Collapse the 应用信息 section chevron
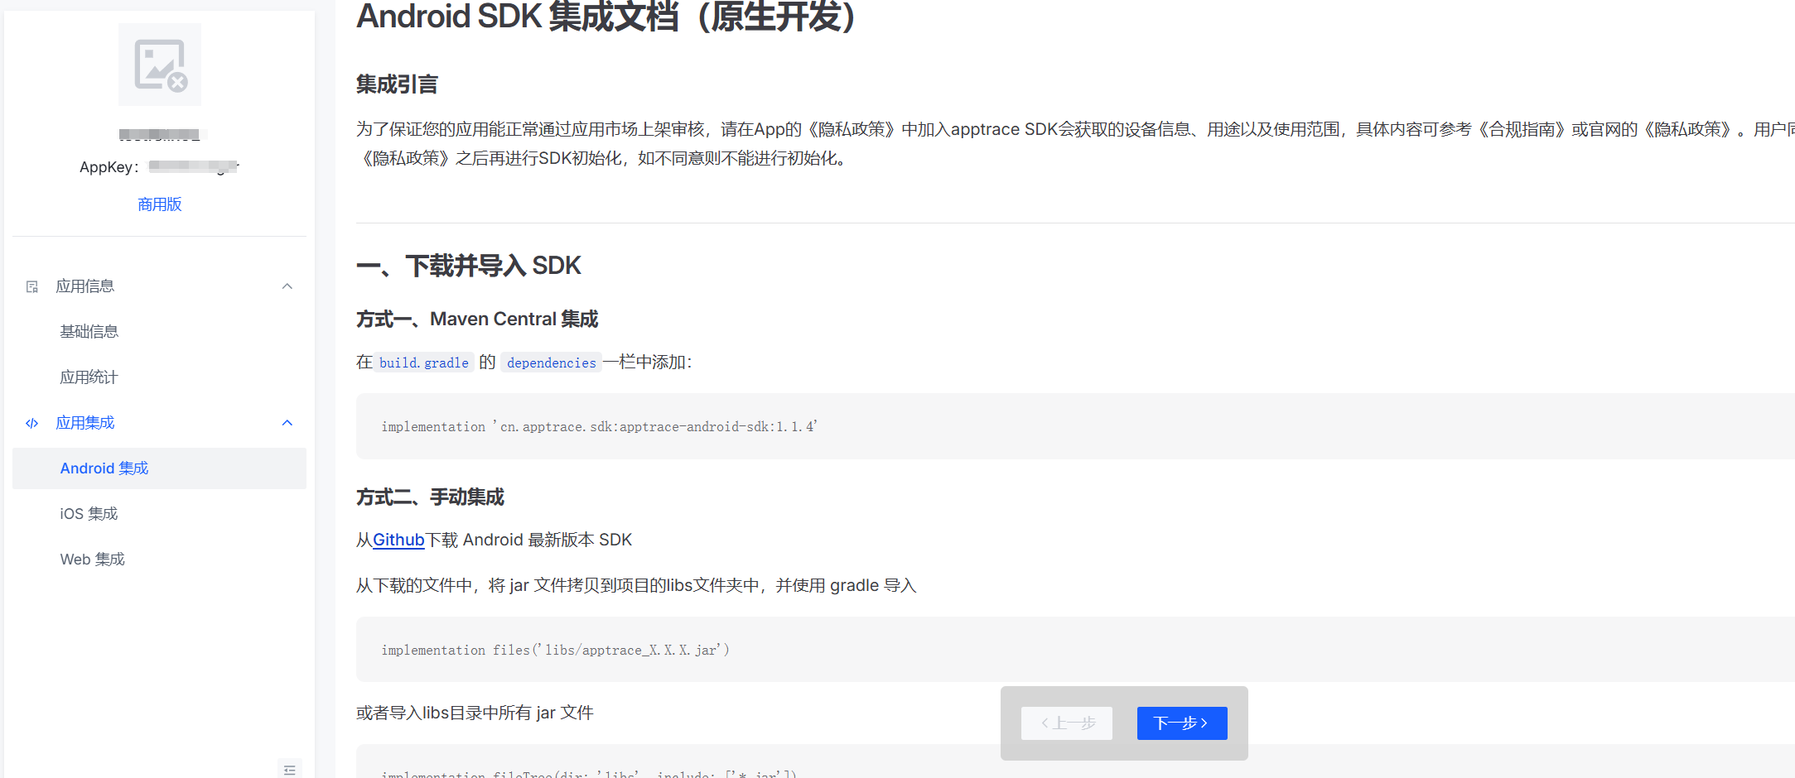This screenshot has height=778, width=1795. coord(287,286)
